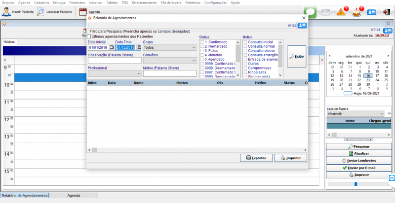The width and height of the screenshot is (395, 203).
Task: Tick the 'Consulta inicial' motivo checkbox
Action: (245, 42)
